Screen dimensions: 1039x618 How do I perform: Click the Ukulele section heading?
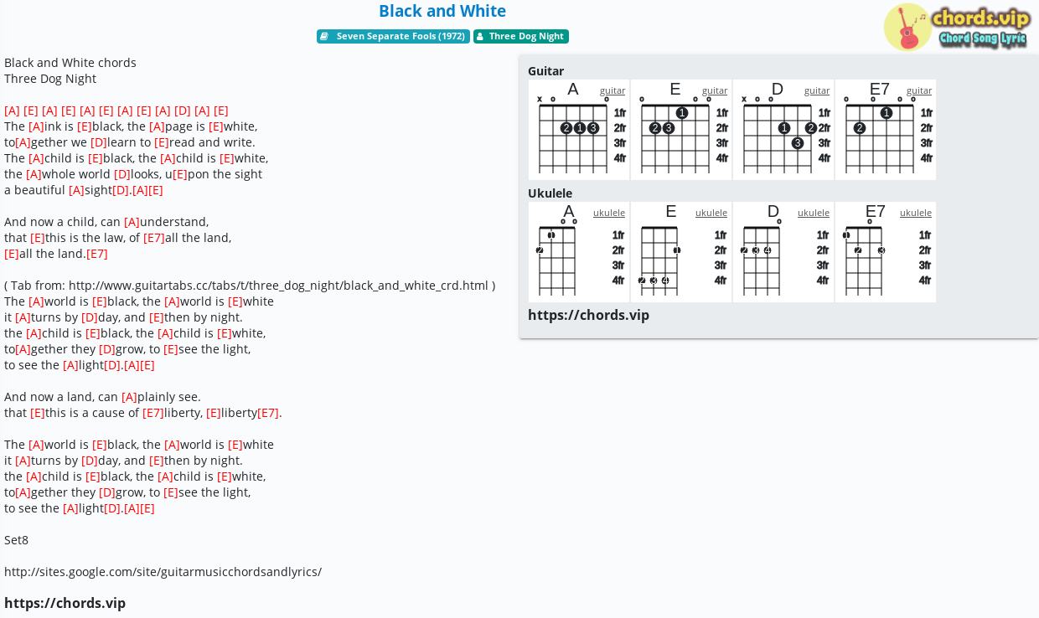coord(550,193)
